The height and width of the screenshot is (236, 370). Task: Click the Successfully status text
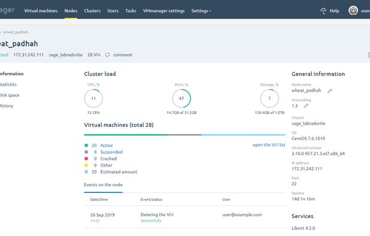(151, 220)
